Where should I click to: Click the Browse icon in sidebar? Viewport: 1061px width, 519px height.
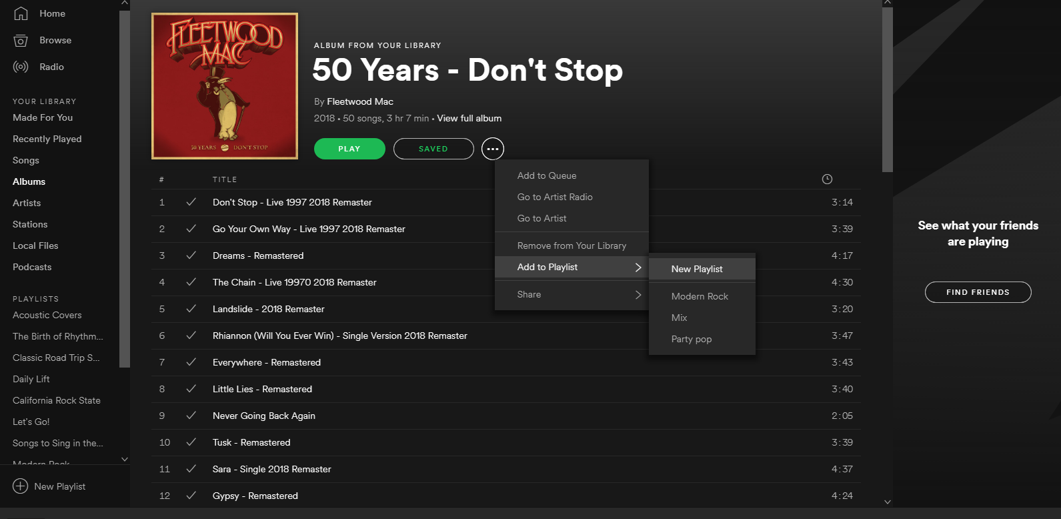tap(21, 40)
